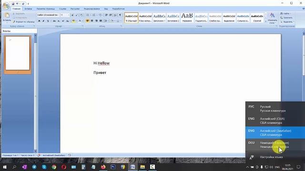The height and width of the screenshot is (171, 305).
Task: Apply the yellow text highlight color
Action: [73, 21]
